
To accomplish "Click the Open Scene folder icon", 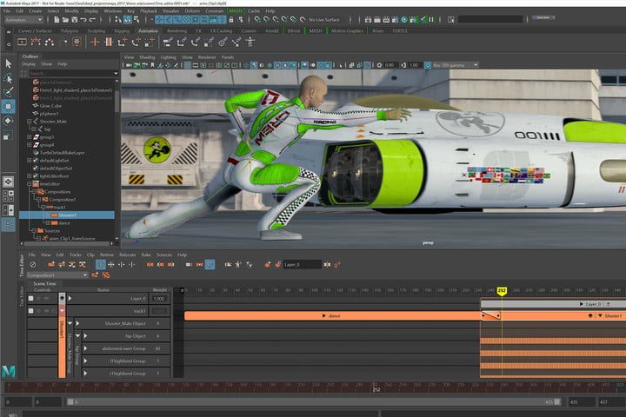I will point(65,20).
